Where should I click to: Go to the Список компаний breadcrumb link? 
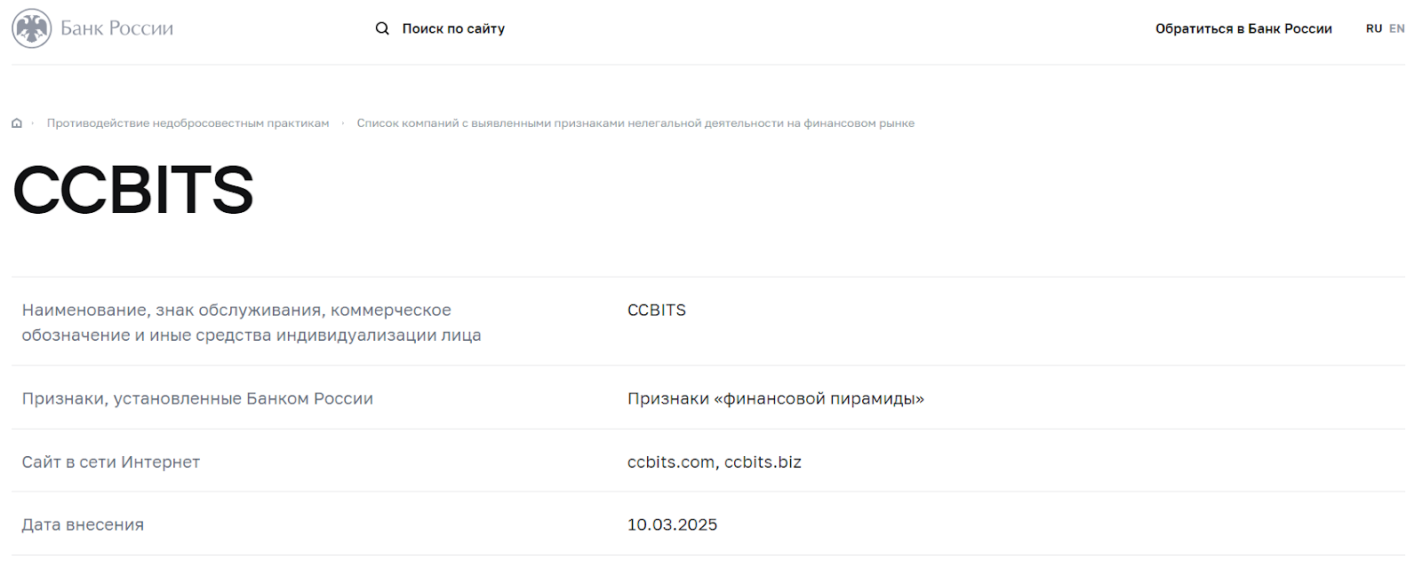(635, 123)
